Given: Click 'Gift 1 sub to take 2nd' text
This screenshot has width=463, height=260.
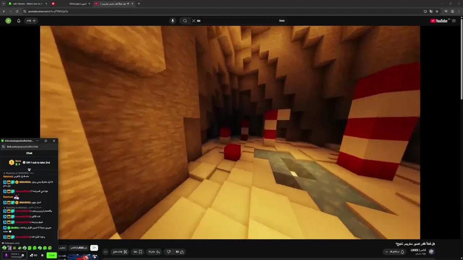Looking at the screenshot, I should tap(38, 162).
